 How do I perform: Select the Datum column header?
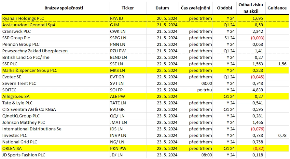coord(162,8)
